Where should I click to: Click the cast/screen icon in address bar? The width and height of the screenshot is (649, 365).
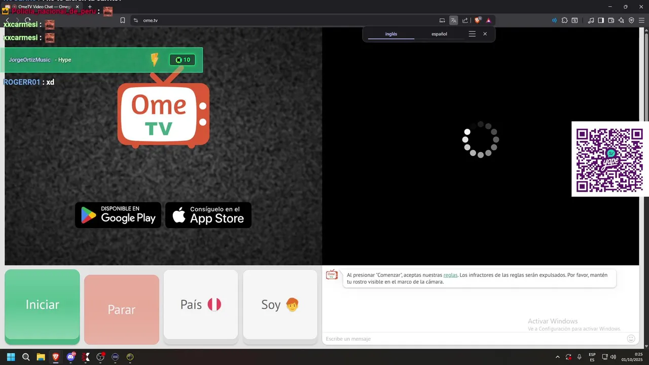tap(442, 20)
